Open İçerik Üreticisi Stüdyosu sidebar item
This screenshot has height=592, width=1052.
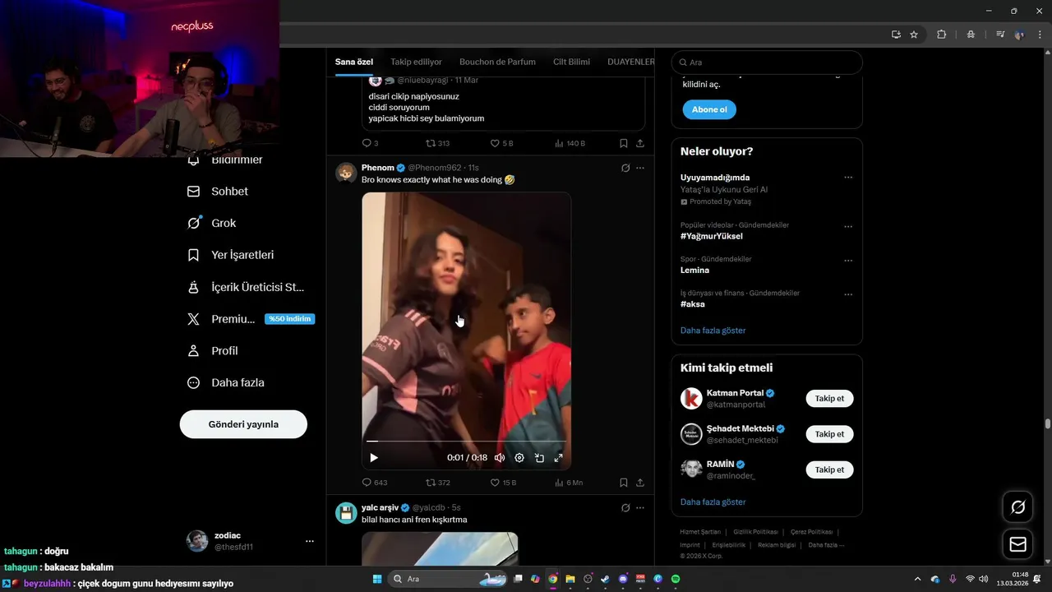tap(246, 287)
